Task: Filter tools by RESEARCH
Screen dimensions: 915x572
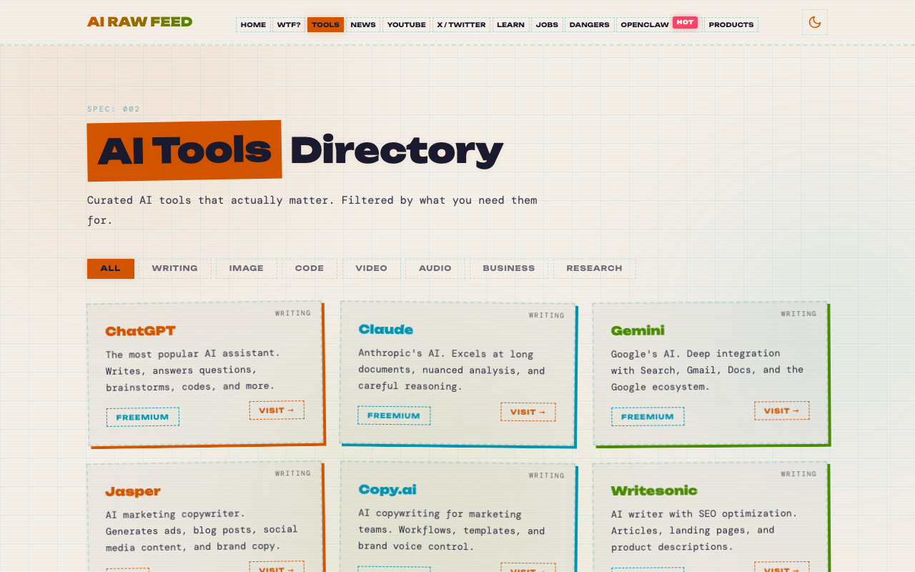Action: click(594, 268)
